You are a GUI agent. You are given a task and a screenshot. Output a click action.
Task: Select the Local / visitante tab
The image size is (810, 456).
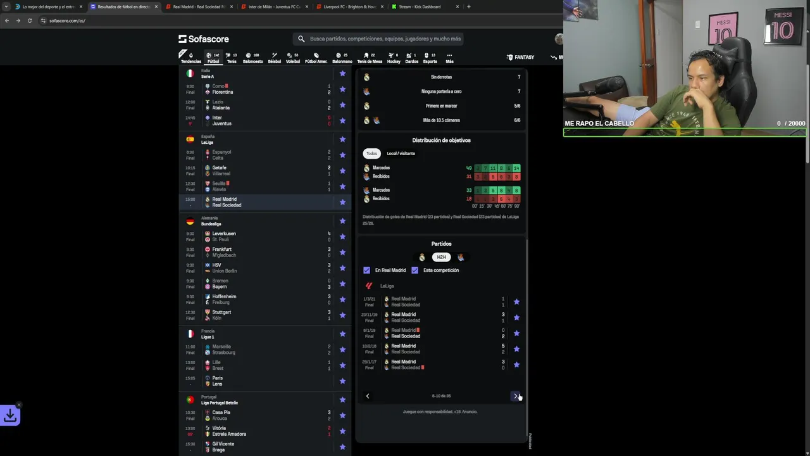click(401, 153)
